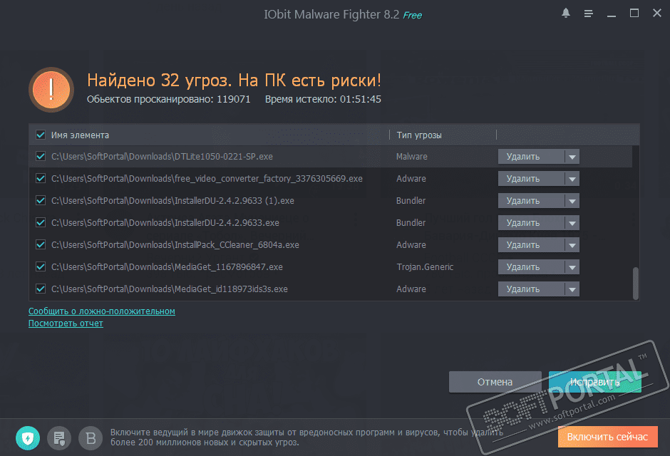Click the Отмена button
The image size is (670, 456).
(495, 382)
